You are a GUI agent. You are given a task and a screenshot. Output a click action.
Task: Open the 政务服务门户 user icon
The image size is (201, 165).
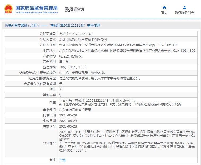(185, 8)
